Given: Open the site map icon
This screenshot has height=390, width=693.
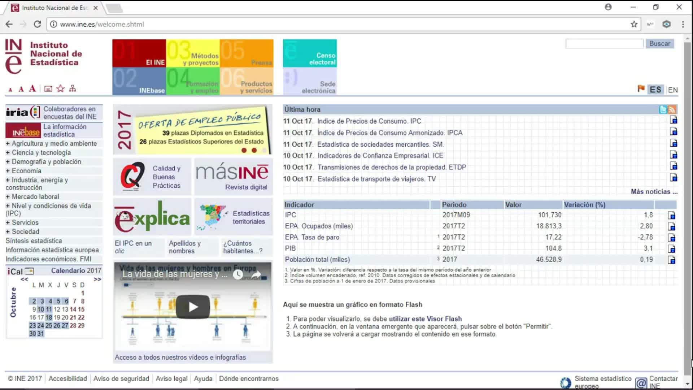Looking at the screenshot, I should point(73,88).
